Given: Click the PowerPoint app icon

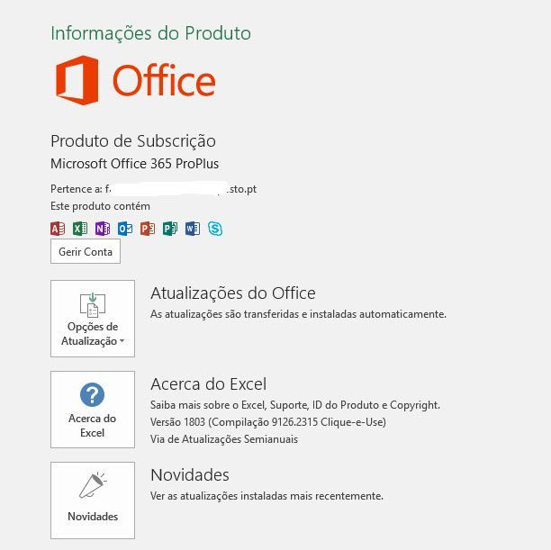Looking at the screenshot, I should click(x=148, y=229).
